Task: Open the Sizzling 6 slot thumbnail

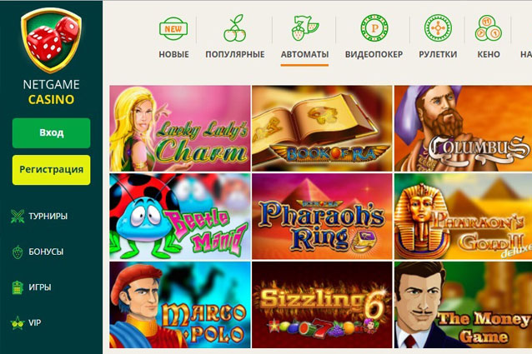Action: click(322, 305)
